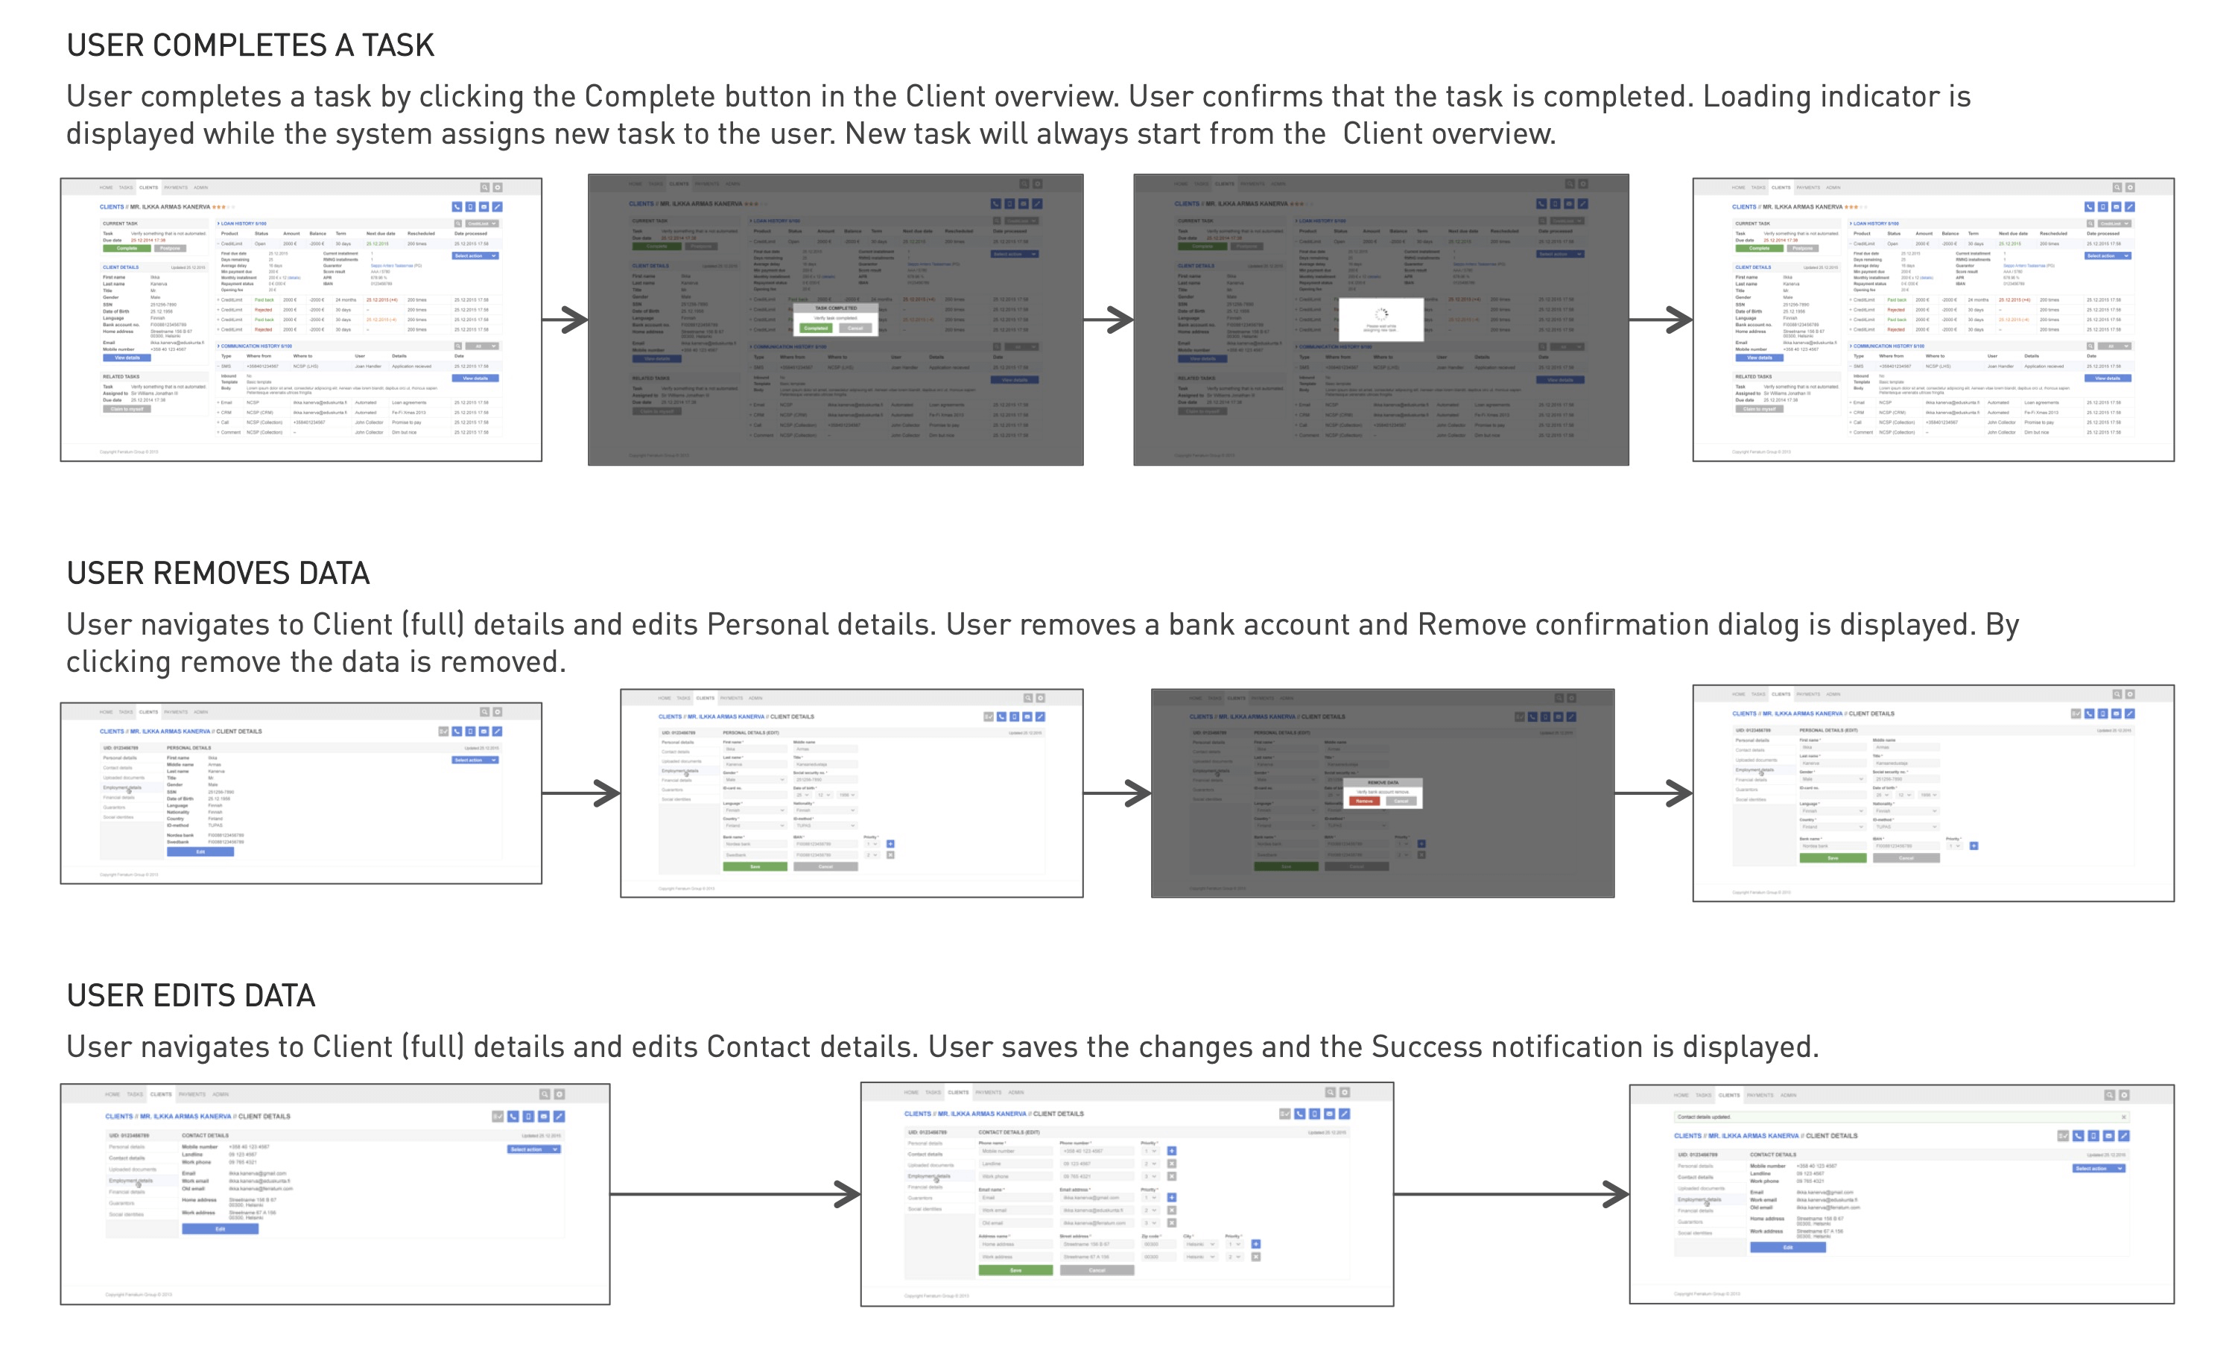Click remove X beside Landline row
The width and height of the screenshot is (2235, 1352).
(x=1171, y=1164)
